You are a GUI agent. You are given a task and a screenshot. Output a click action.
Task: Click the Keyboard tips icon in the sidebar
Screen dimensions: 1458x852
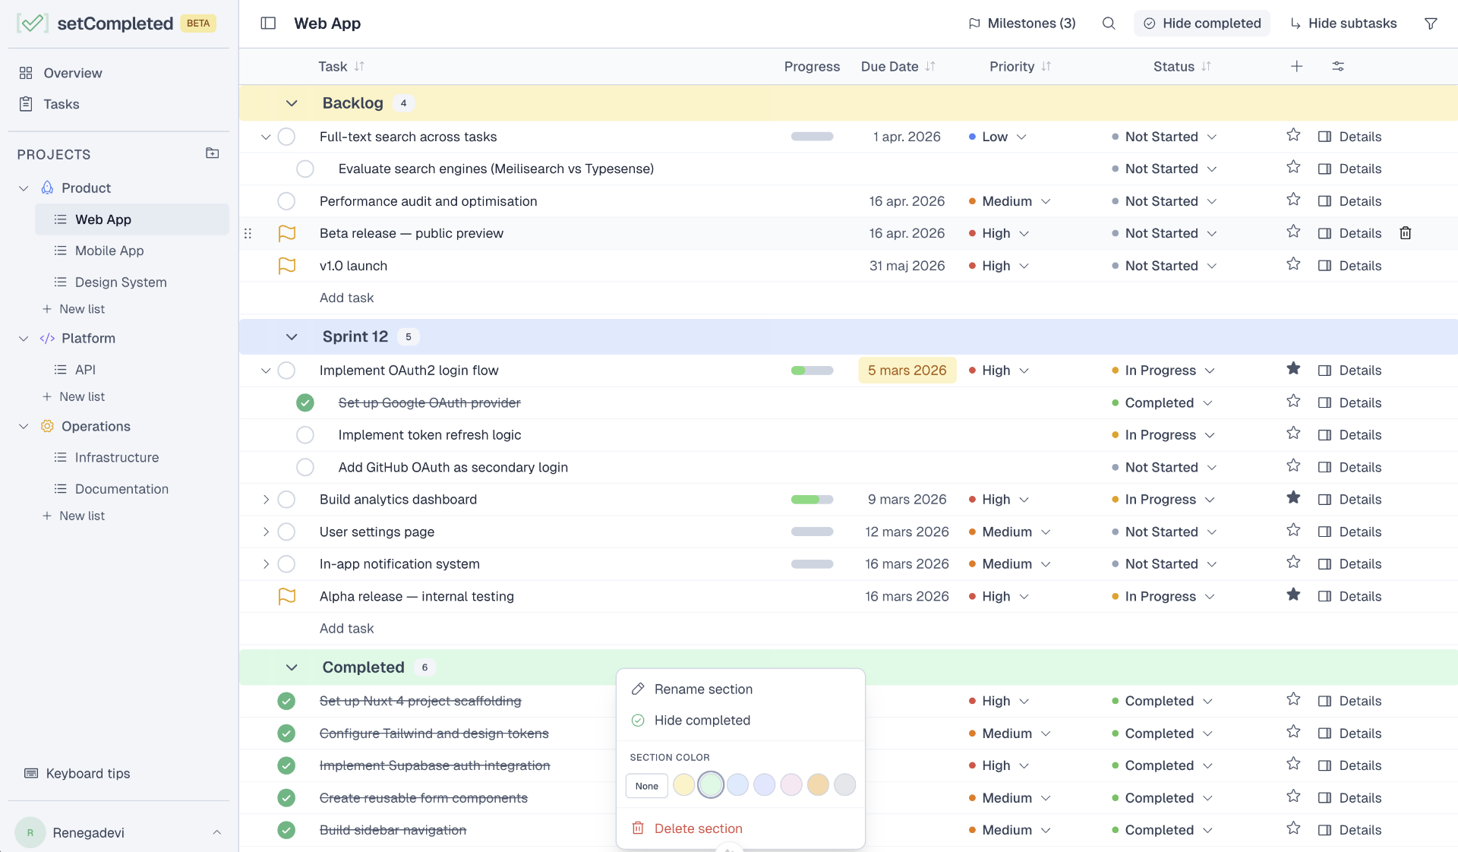(31, 772)
